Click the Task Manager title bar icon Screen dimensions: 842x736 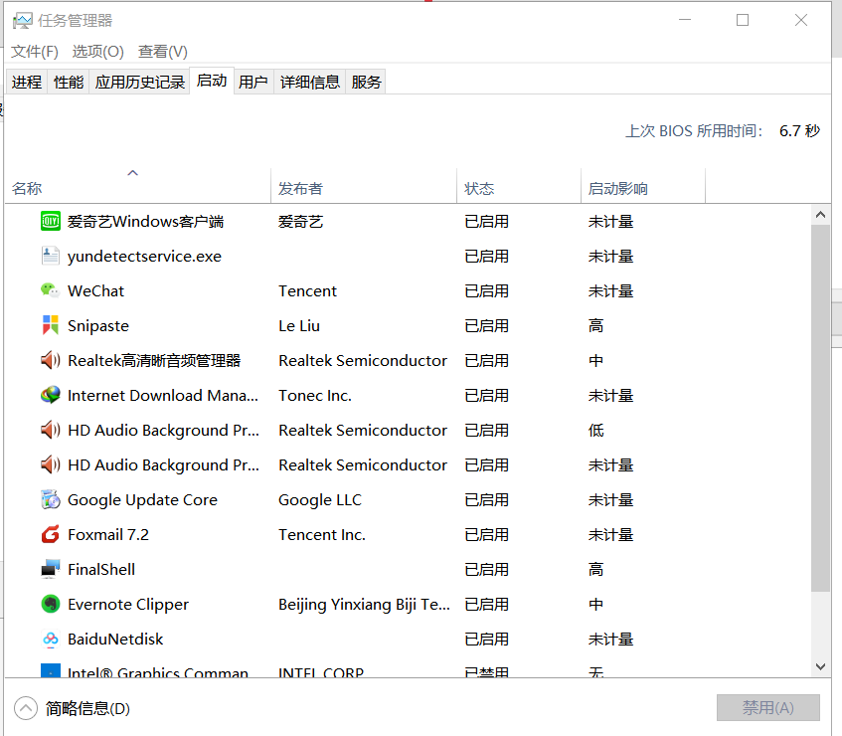[x=23, y=21]
